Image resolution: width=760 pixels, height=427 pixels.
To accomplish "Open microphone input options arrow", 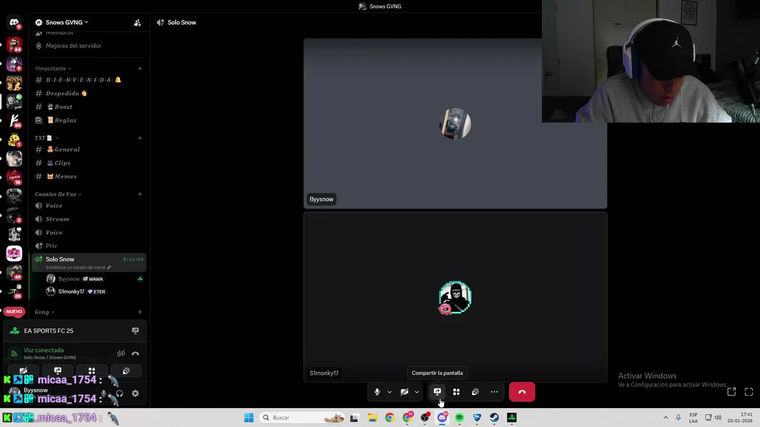I will point(389,392).
